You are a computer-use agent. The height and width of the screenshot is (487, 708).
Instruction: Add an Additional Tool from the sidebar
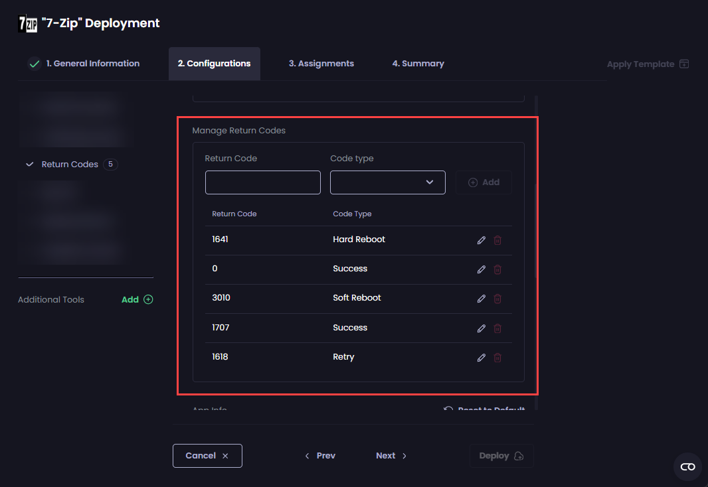(137, 299)
